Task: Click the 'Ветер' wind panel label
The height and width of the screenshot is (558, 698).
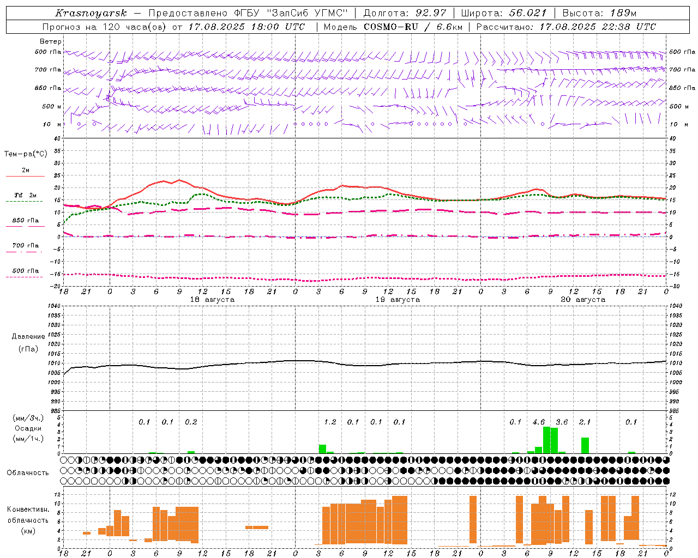Action: point(51,41)
